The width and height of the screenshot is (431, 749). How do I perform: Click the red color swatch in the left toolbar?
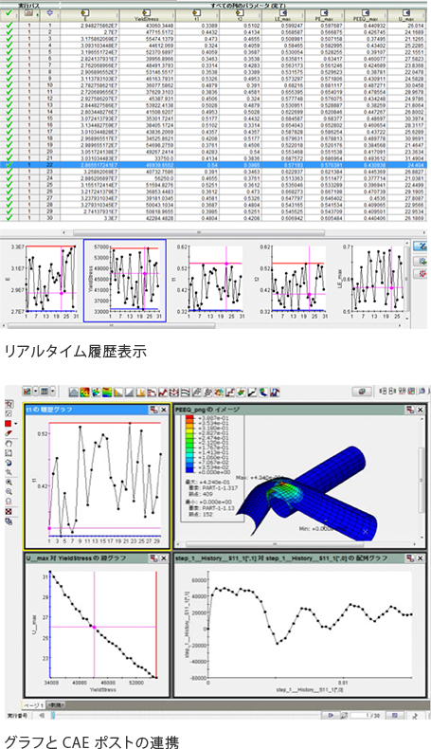point(8,424)
